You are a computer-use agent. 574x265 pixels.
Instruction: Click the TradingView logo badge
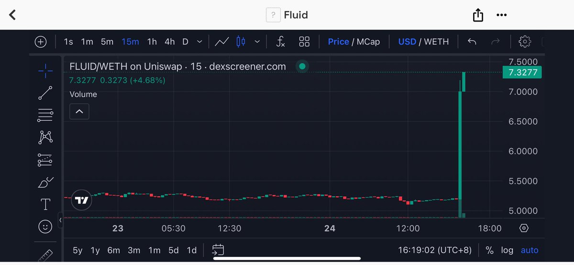[82, 201]
